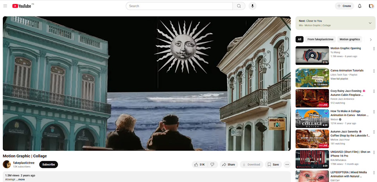
Task: Open the account avatar menu
Action: 370,6
